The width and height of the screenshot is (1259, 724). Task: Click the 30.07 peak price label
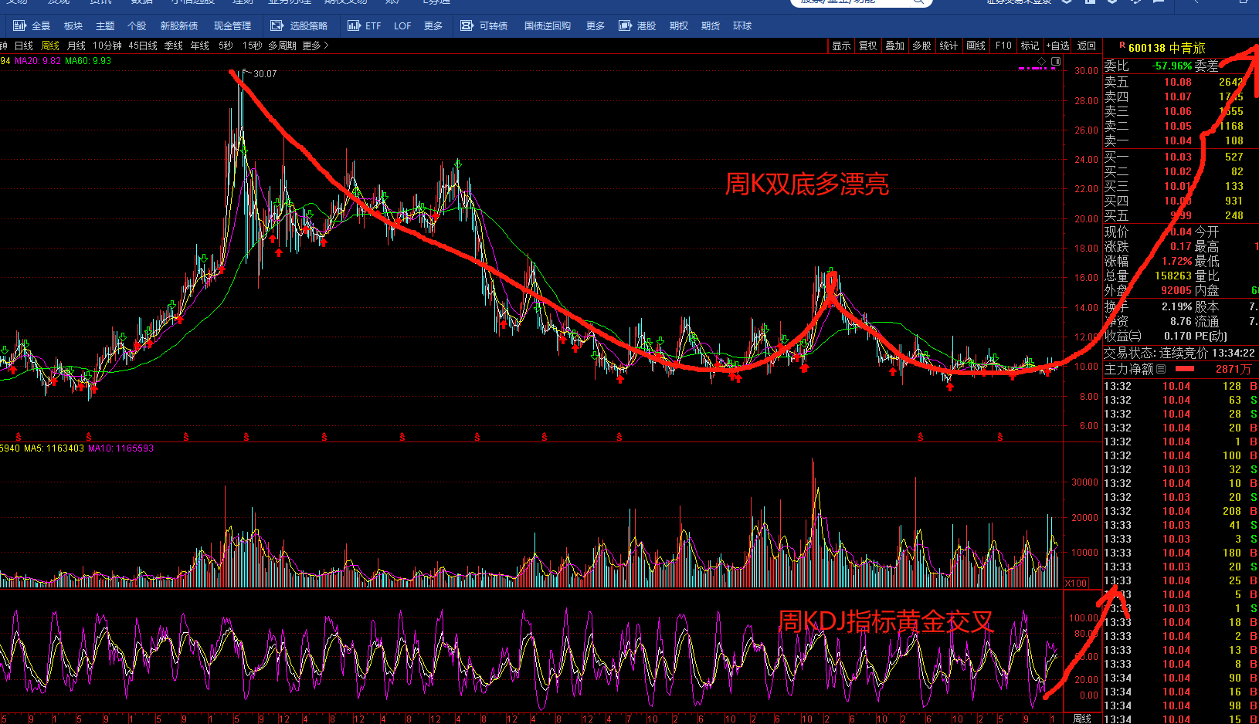[x=265, y=74]
